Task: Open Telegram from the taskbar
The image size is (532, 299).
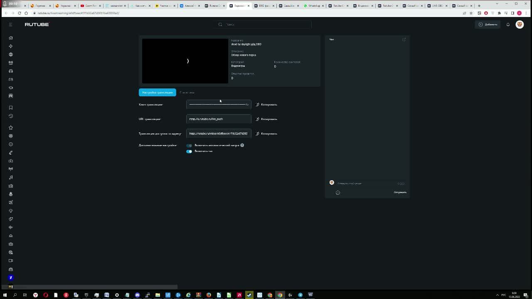Action: point(300,295)
